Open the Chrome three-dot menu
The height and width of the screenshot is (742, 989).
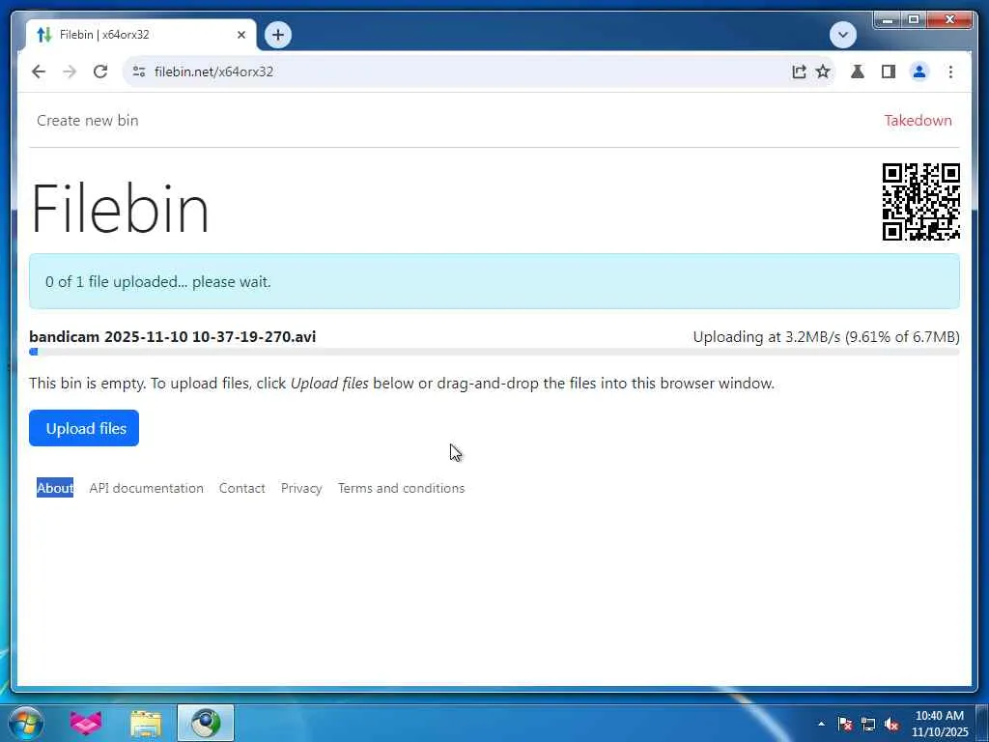[950, 71]
